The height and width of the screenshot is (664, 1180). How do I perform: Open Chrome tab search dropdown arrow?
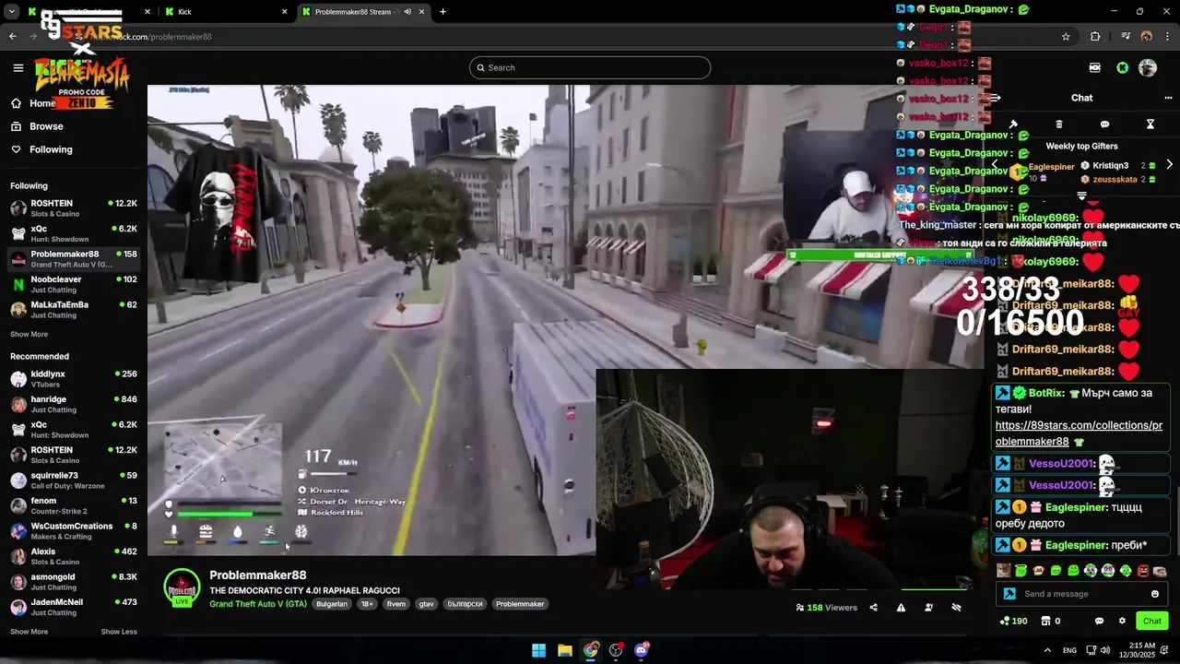coord(11,12)
